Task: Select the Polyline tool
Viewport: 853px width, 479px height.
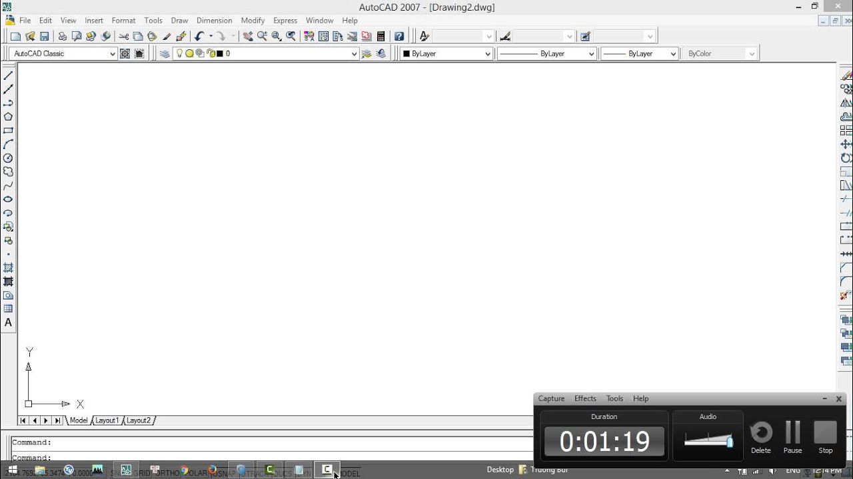Action: tap(8, 103)
